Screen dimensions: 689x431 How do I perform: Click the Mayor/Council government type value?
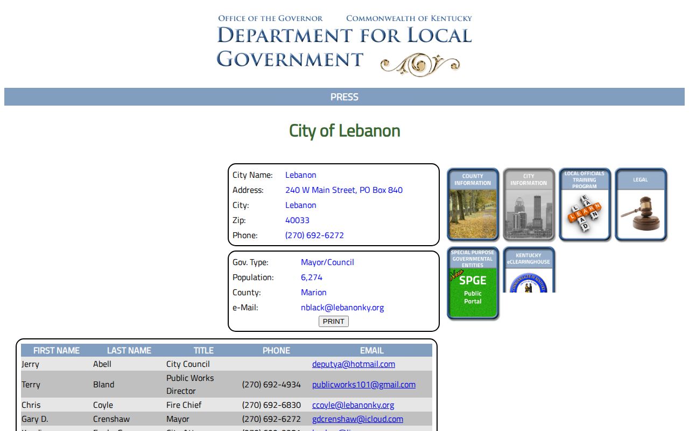click(327, 262)
